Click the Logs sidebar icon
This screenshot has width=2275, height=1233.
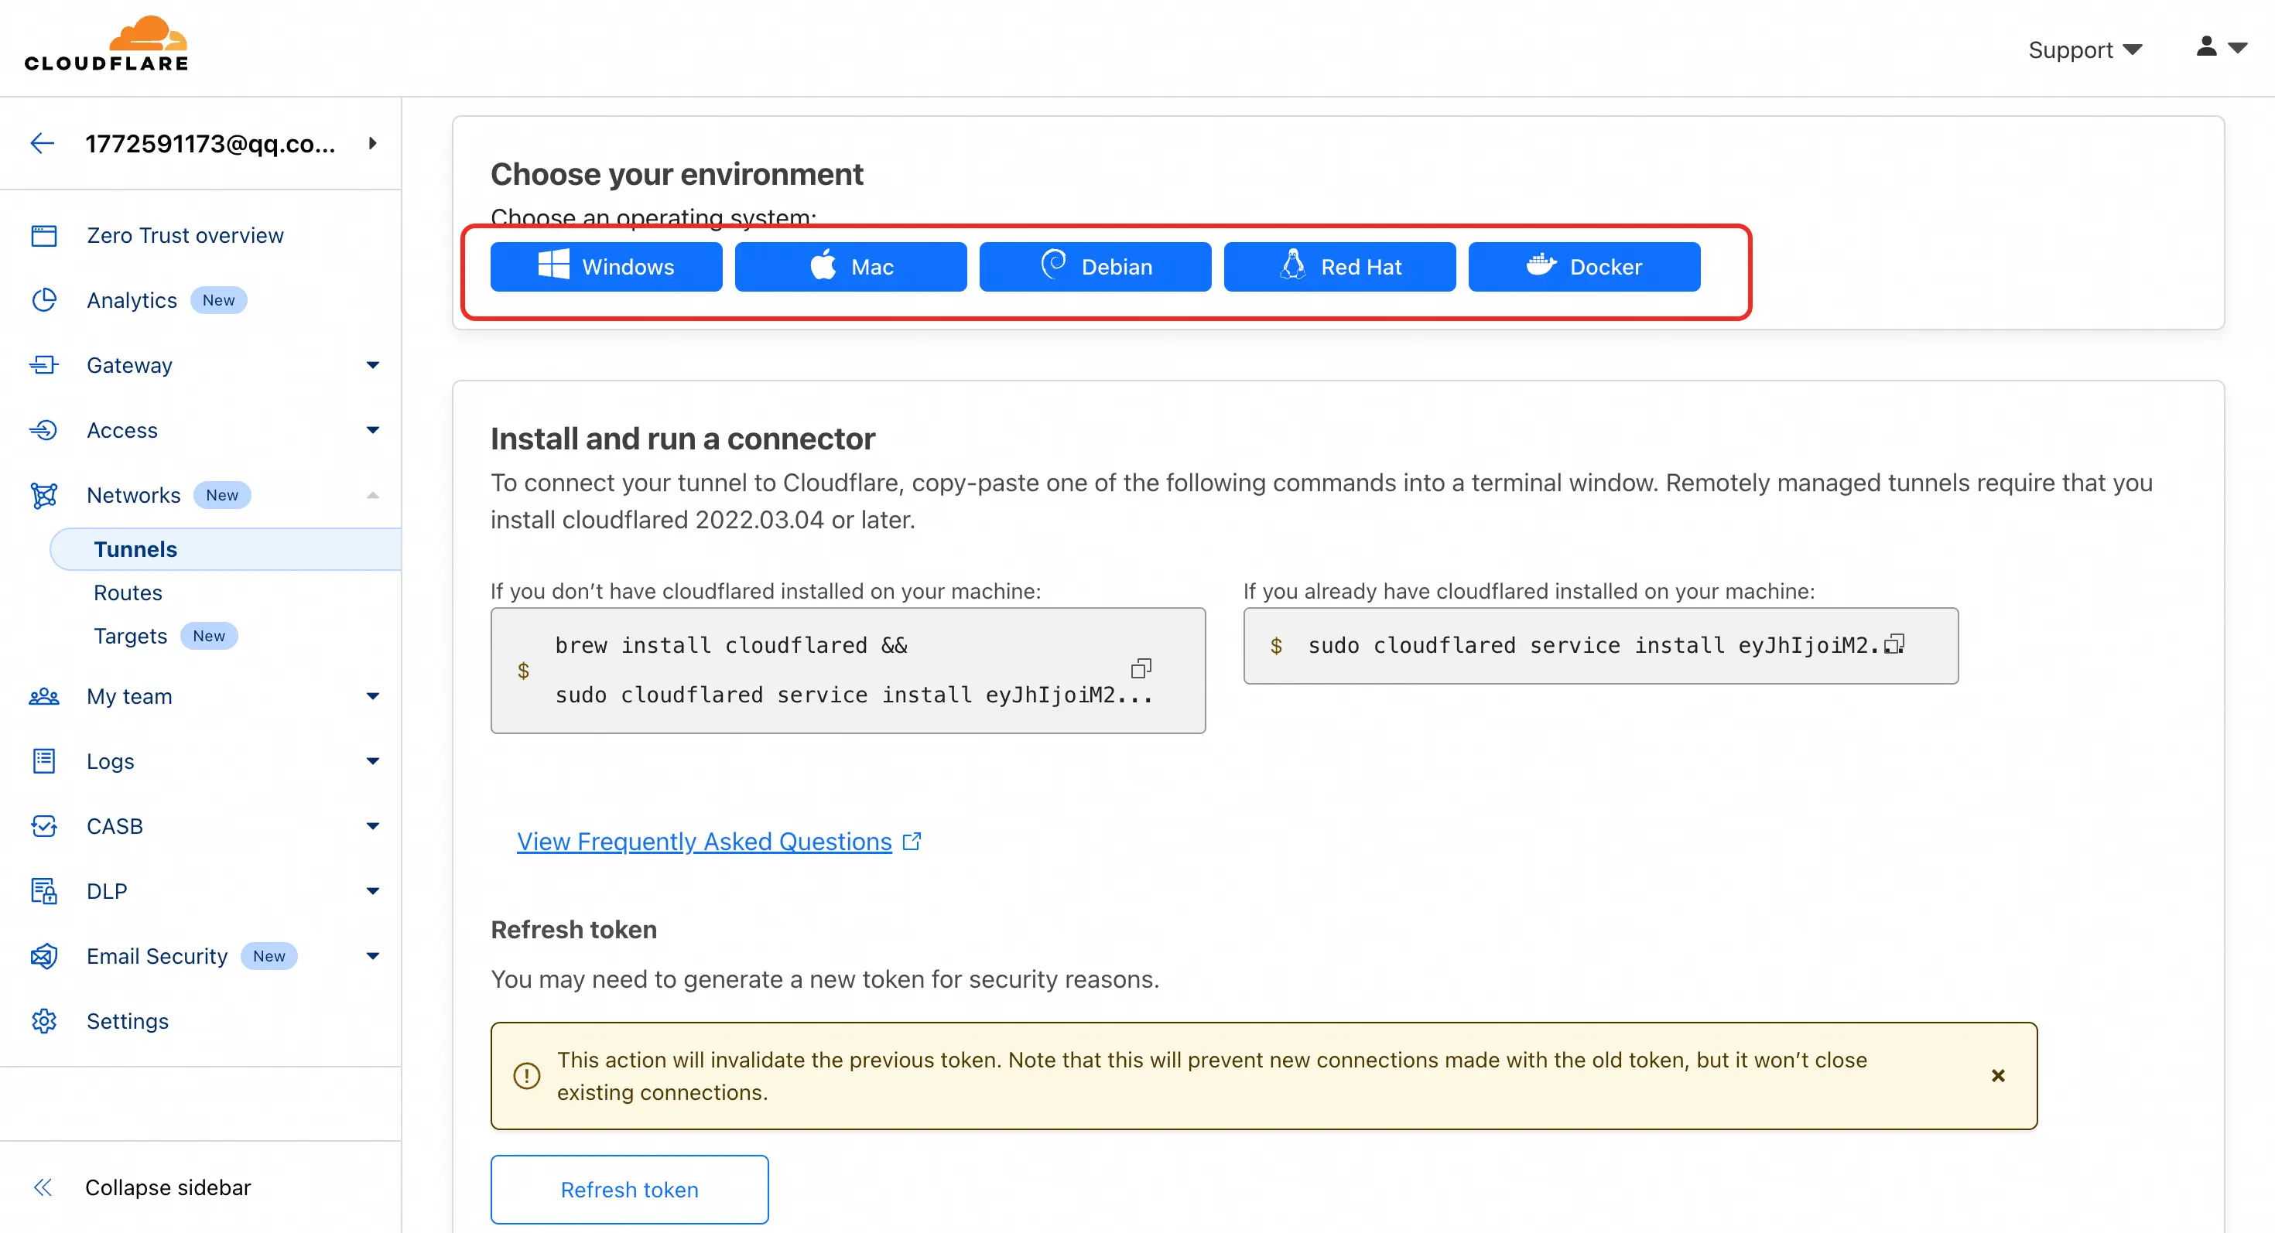[43, 761]
